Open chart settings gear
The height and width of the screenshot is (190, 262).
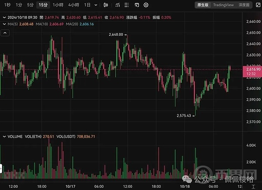tap(146, 5)
